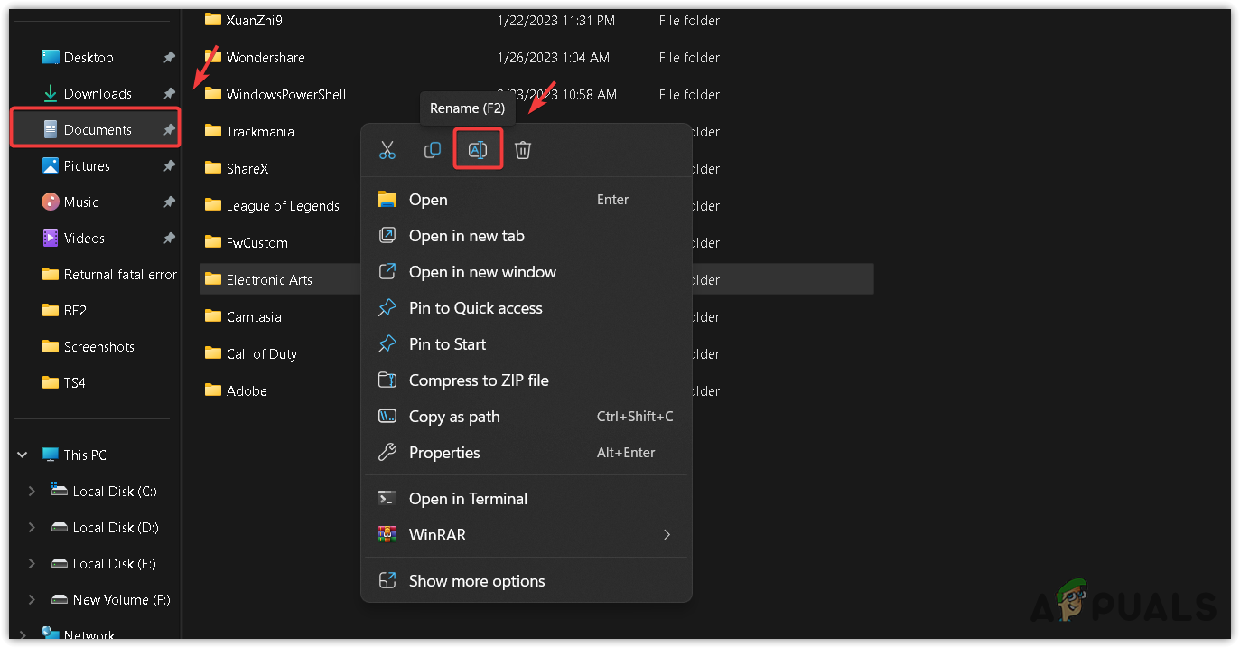Click the Music icon in sidebar
Screen dimensions: 1240x648
51,202
